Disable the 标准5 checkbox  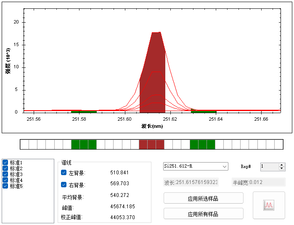tap(5, 186)
